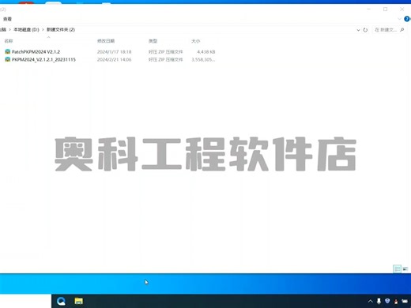This screenshot has width=411, height=308.
Task: Open File Explorer from the taskbar
Action: [78, 301]
